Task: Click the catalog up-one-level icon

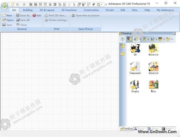Action: point(122,39)
